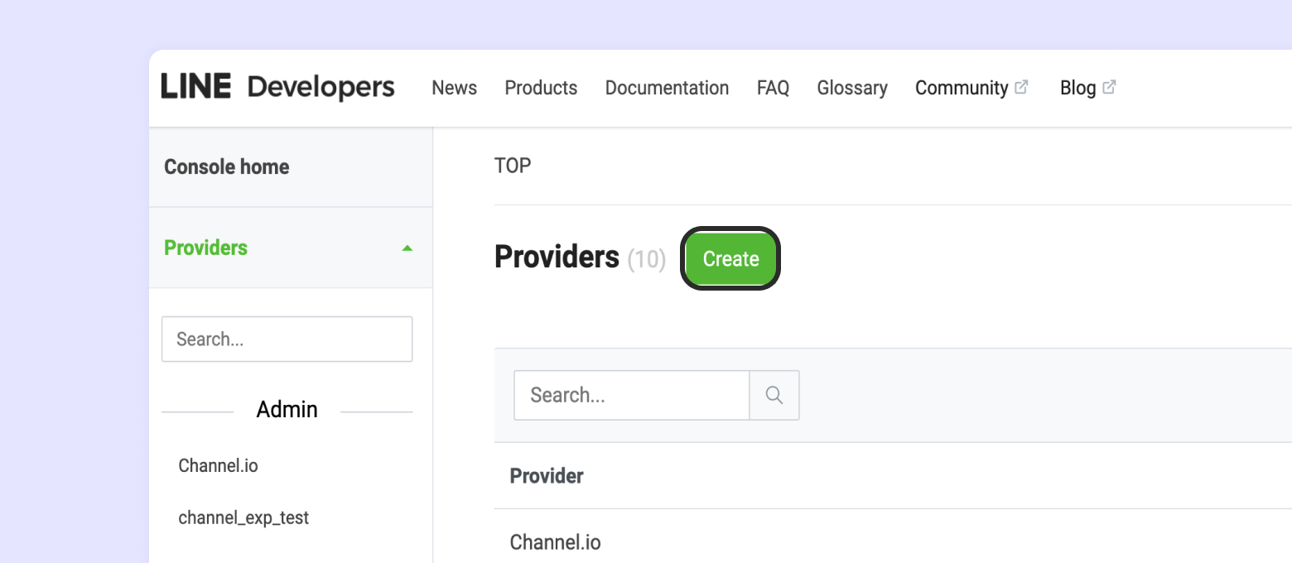
Task: Select channel_exp_test in the sidebar
Action: [243, 518]
